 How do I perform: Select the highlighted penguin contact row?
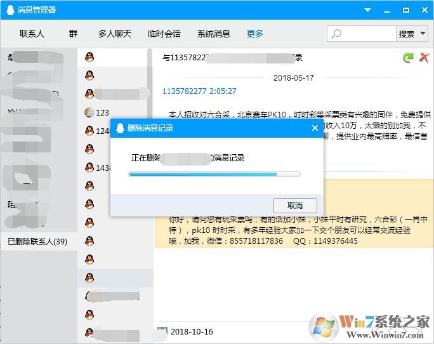115,277
